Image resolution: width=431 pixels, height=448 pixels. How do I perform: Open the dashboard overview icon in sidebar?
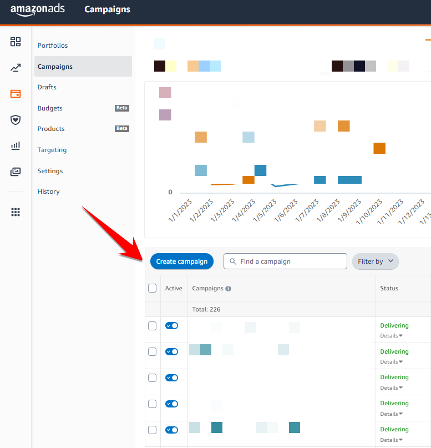[16, 42]
